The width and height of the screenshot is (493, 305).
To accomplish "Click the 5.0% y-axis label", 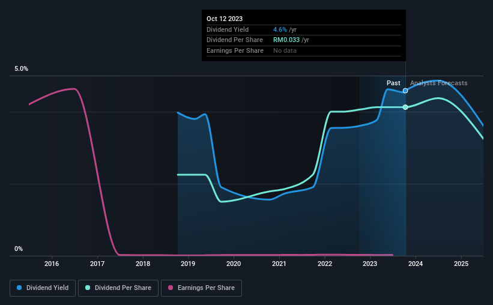I will (21, 69).
